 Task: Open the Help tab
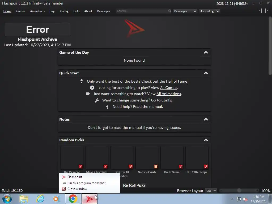[76, 11]
